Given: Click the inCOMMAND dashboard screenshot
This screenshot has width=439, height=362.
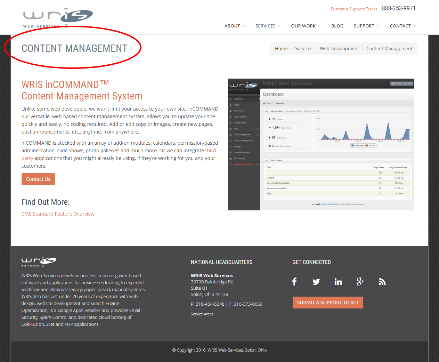Looking at the screenshot, I should [321, 144].
